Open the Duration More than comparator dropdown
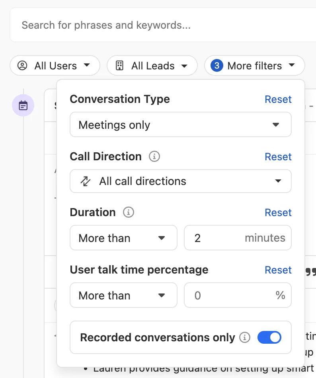The image size is (316, 378). [x=123, y=238]
